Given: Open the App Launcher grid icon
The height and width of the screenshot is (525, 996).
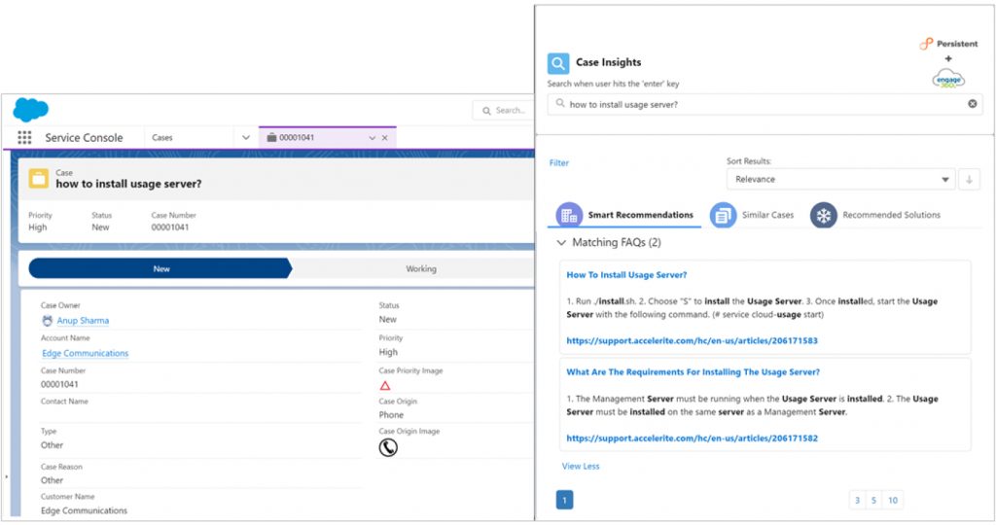Looking at the screenshot, I should click(x=24, y=138).
